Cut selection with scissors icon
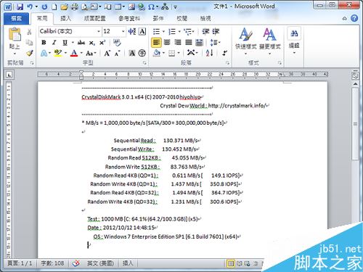This screenshot has height=272, width=363. point(29,32)
